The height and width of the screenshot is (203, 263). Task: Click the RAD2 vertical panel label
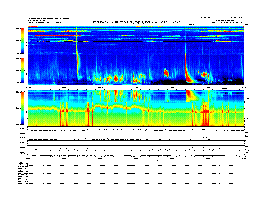[26, 44]
